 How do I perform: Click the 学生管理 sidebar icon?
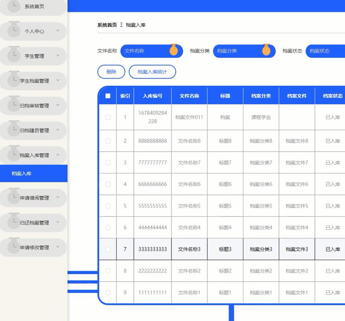(x=13, y=56)
